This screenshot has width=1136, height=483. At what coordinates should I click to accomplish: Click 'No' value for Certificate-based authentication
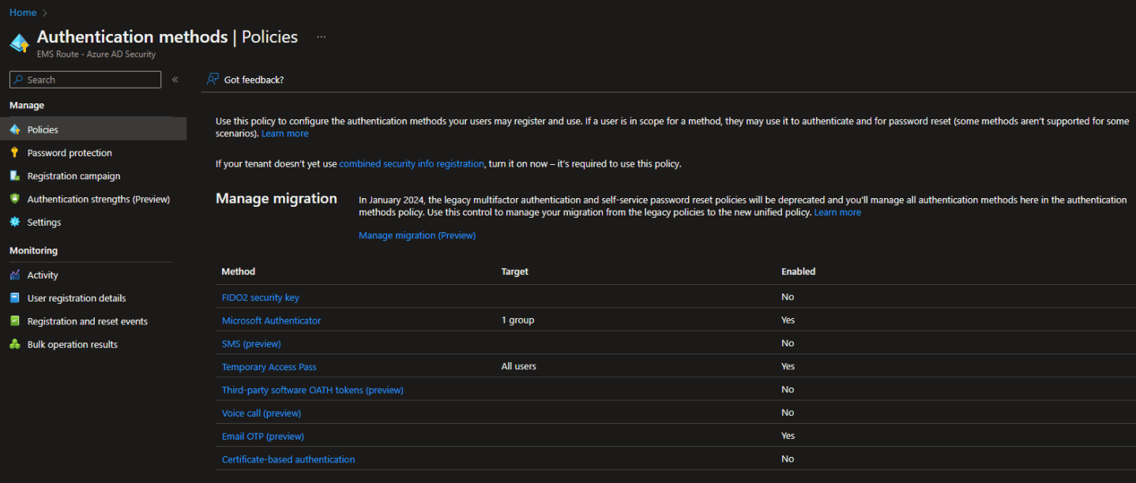(x=788, y=459)
